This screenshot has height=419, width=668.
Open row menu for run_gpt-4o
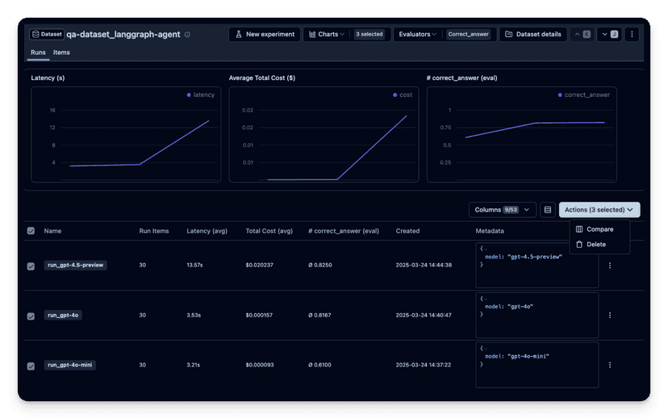tap(610, 315)
